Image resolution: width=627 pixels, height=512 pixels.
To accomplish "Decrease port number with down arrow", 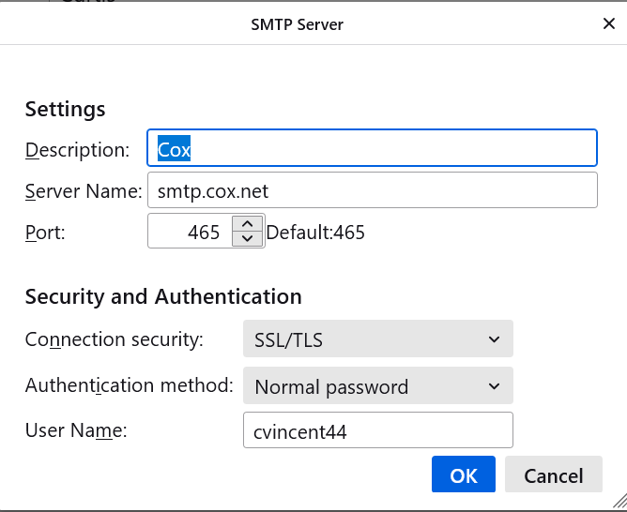I will tap(247, 239).
